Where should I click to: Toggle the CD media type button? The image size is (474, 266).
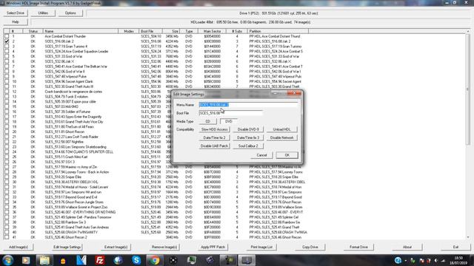point(207,121)
